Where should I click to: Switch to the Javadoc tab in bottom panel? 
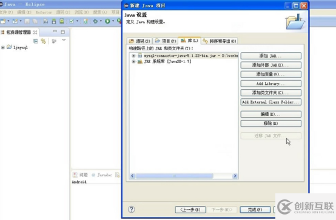click(x=102, y=175)
